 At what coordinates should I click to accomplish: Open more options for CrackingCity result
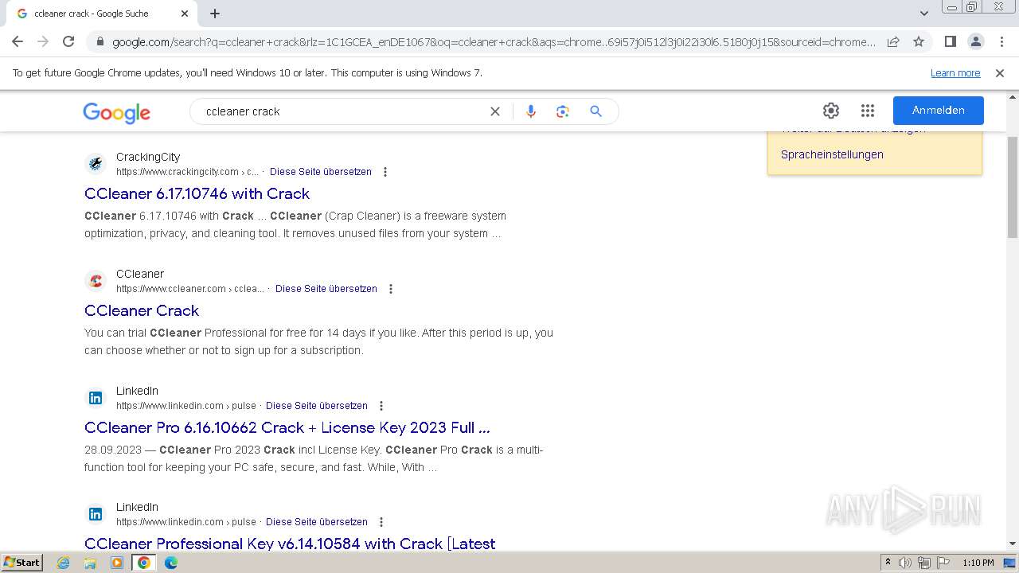(385, 172)
